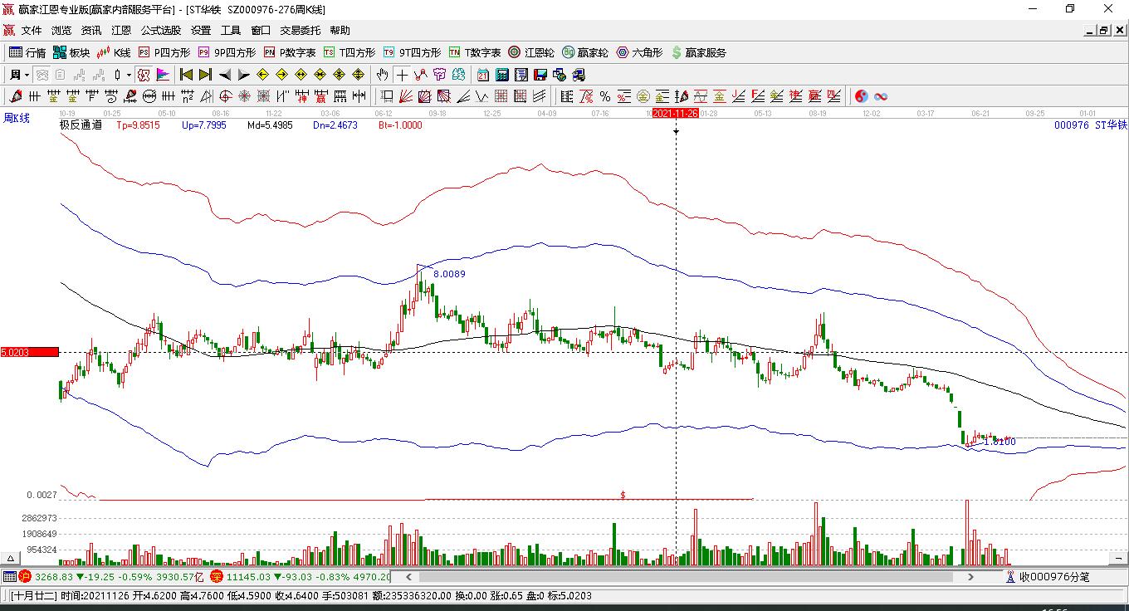Screen dimensions: 1129x611
Task: Click the colored flag toolbar icon
Action: [163, 75]
